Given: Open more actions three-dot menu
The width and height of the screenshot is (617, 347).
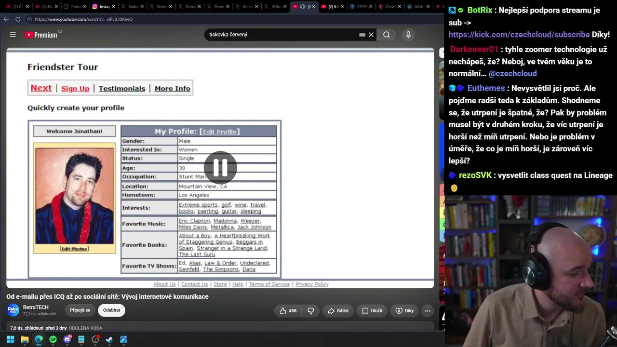Looking at the screenshot, I should [x=428, y=311].
